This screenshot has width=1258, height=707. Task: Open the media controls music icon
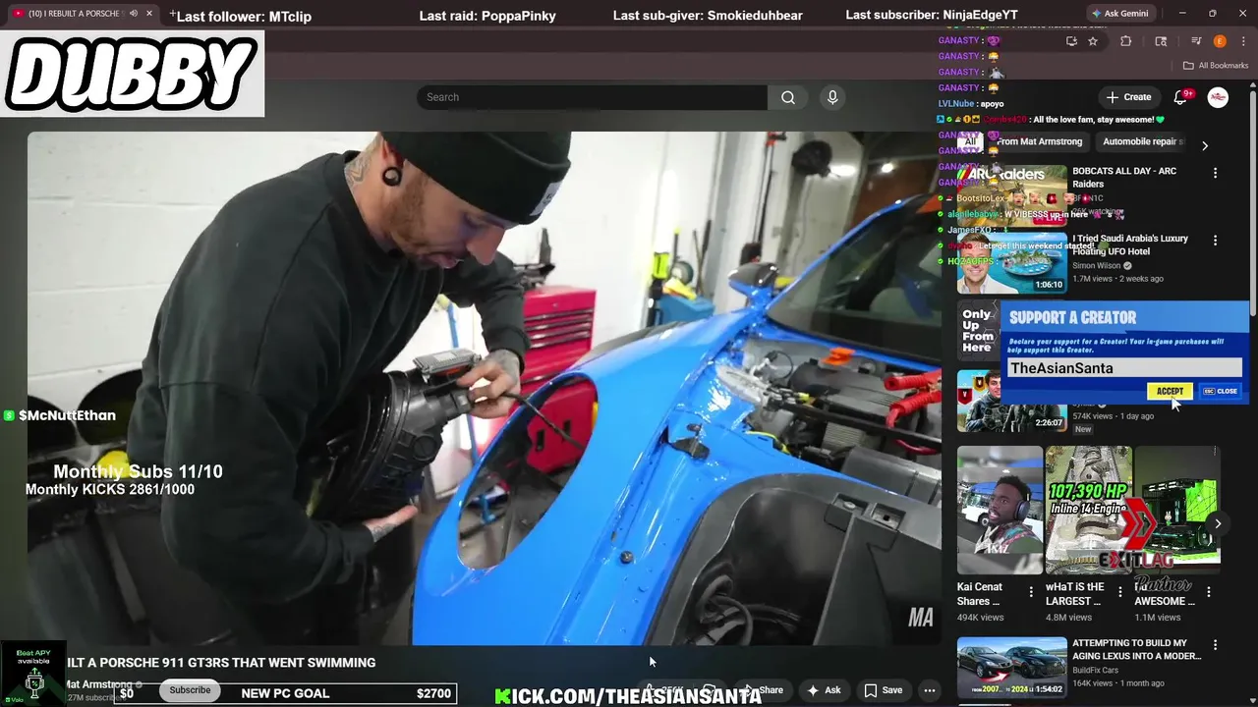[1196, 41]
